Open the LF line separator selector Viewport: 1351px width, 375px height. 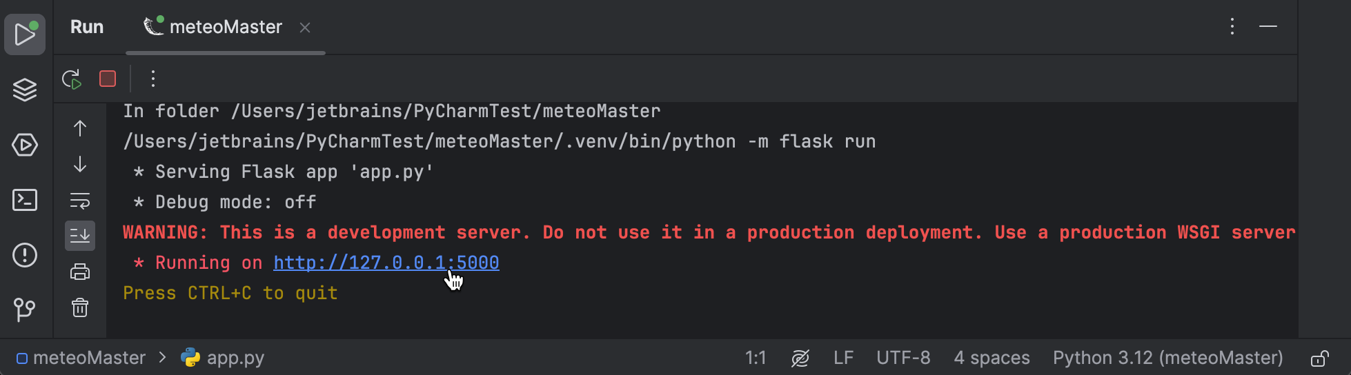coord(843,358)
